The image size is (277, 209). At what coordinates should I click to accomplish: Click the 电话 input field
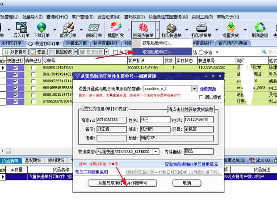click(198, 120)
